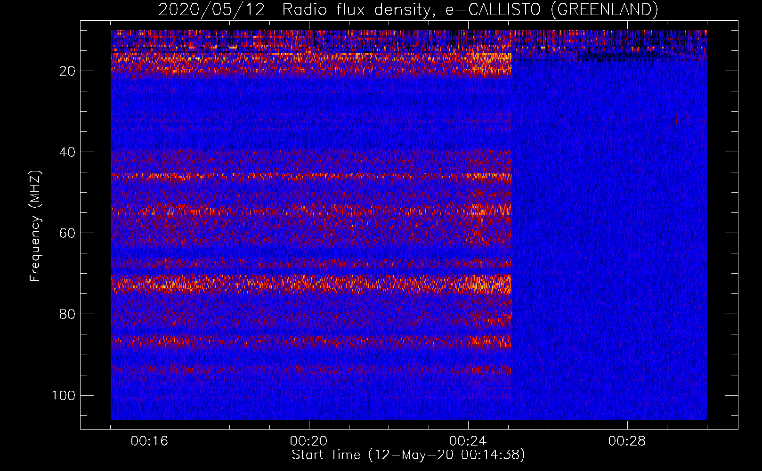This screenshot has height=471, width=762.
Task: Click the 40 frequency tick label
Action: coord(67,152)
